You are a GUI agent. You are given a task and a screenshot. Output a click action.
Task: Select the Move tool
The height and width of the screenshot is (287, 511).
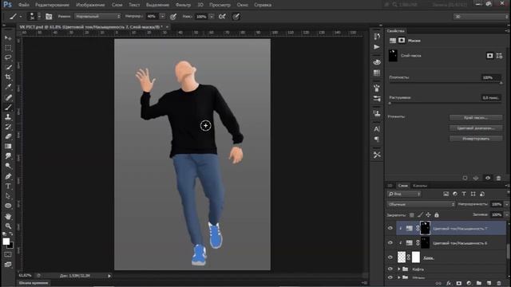point(8,38)
